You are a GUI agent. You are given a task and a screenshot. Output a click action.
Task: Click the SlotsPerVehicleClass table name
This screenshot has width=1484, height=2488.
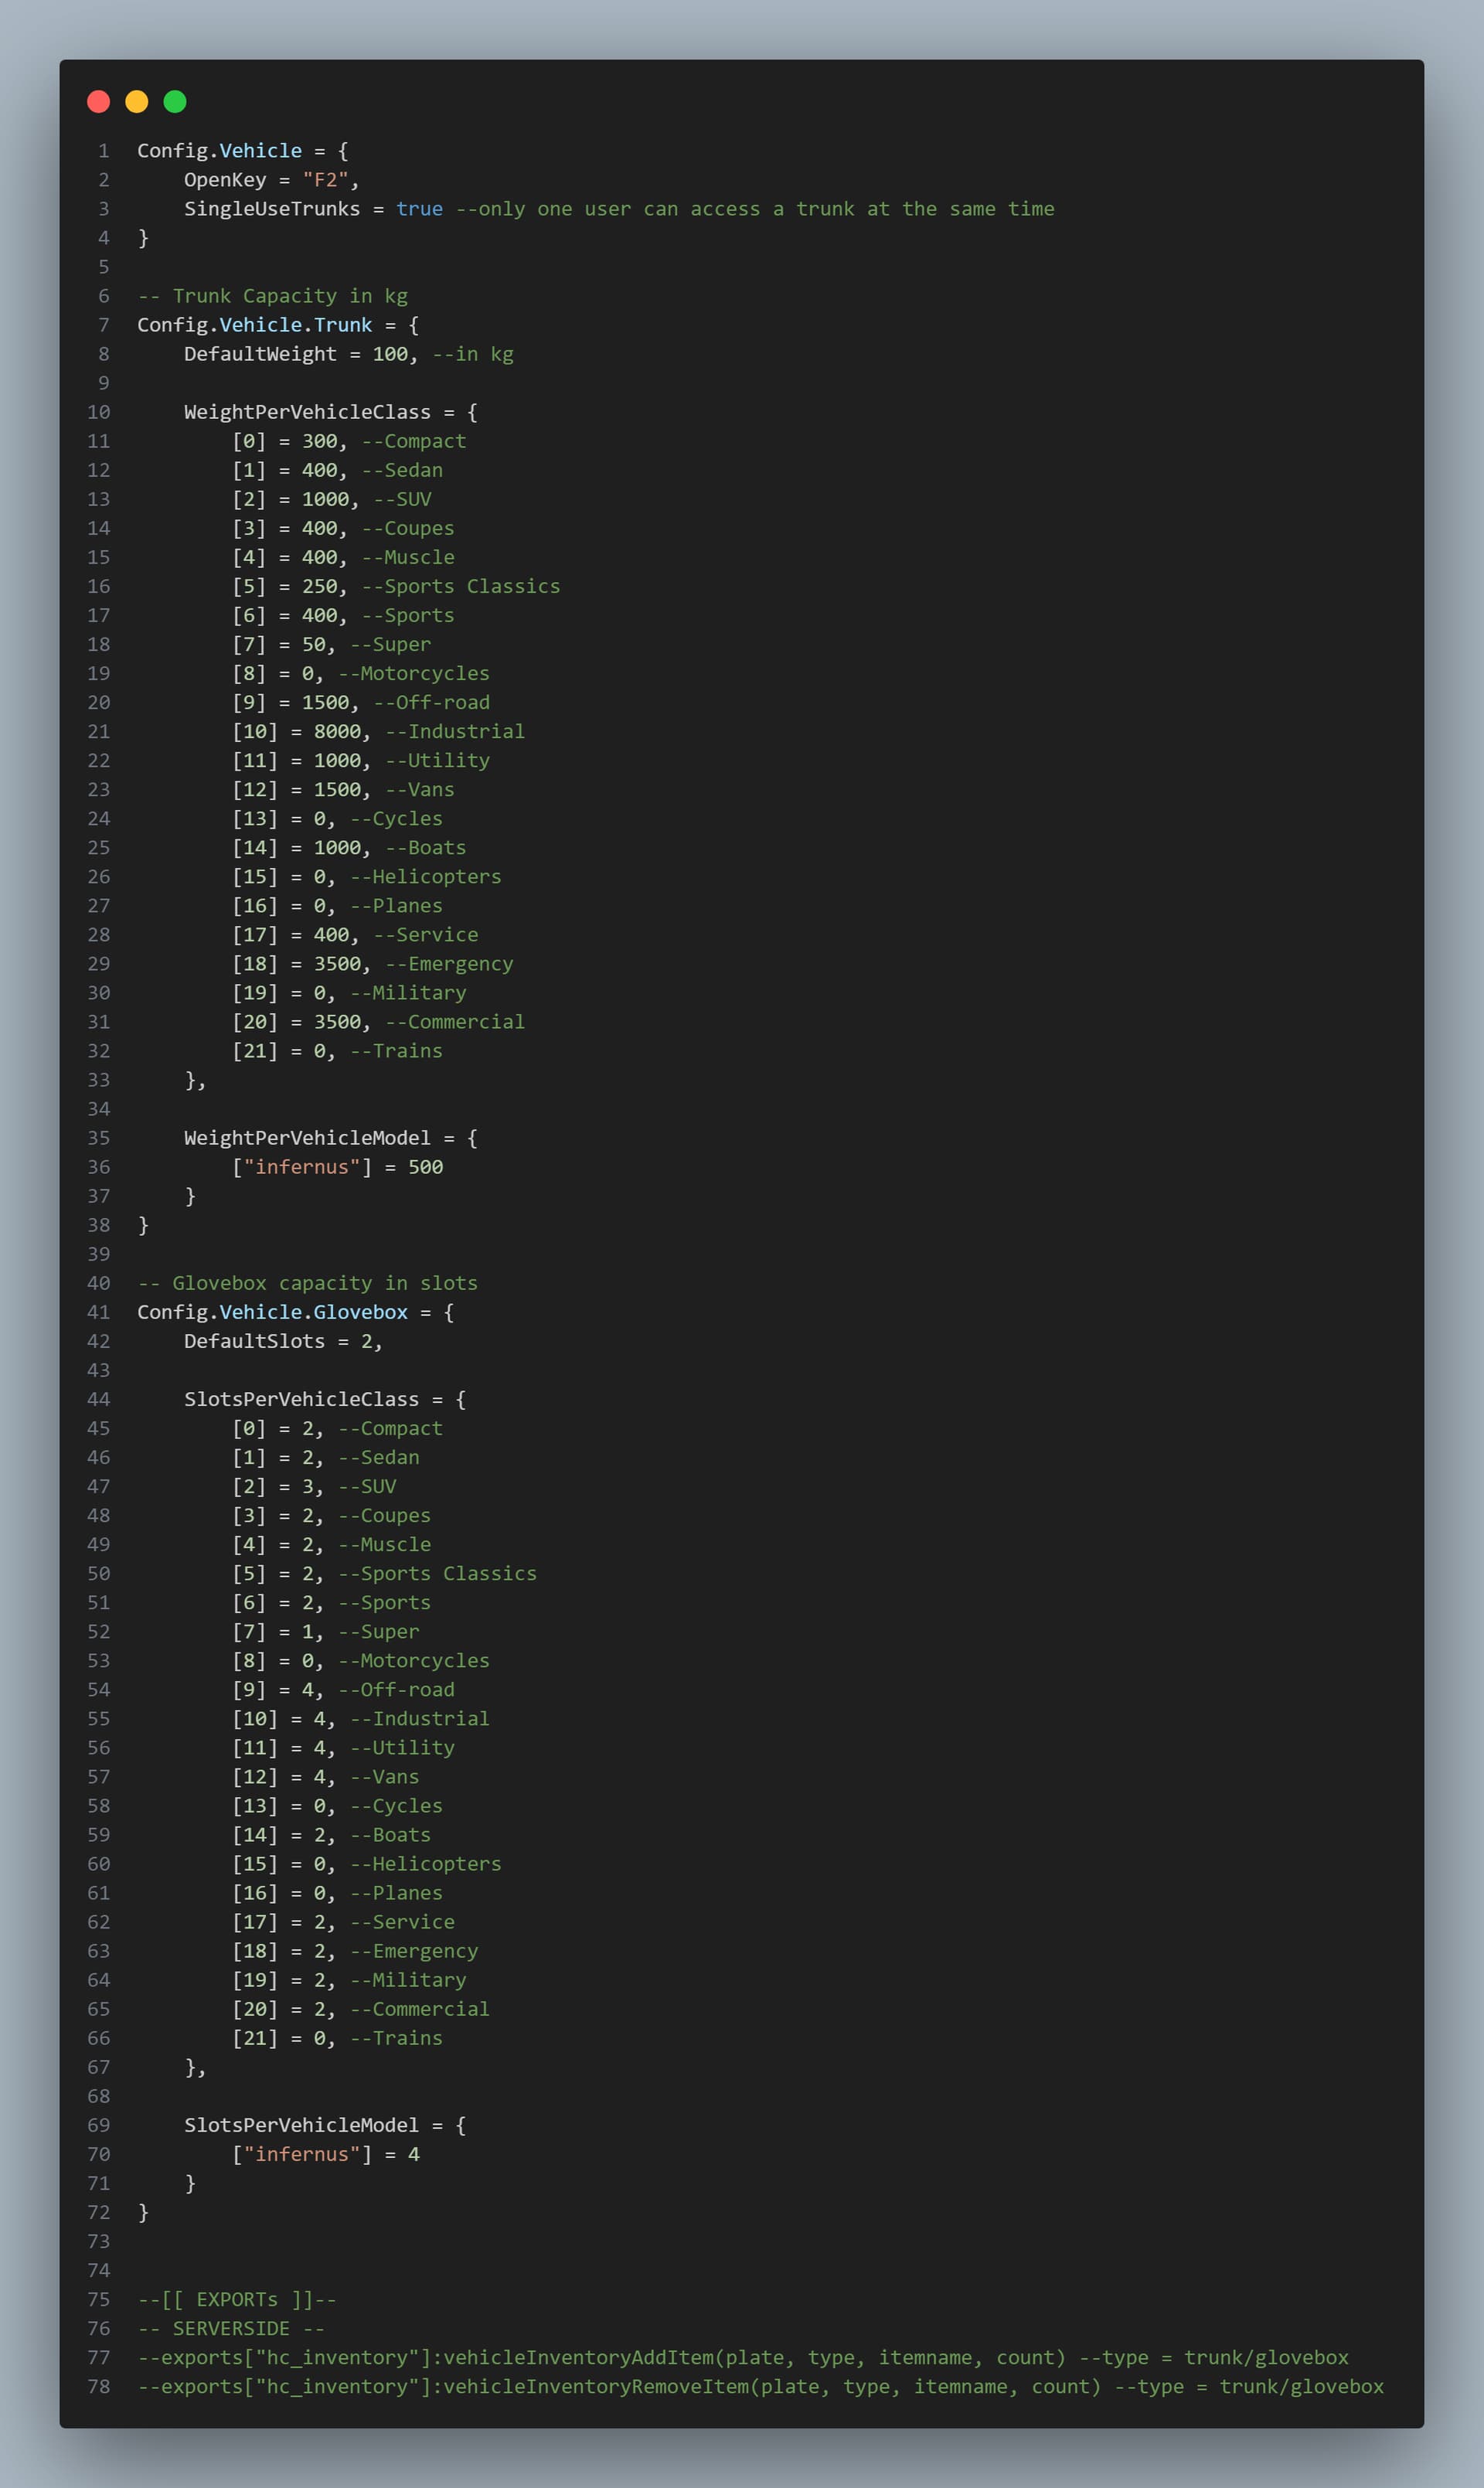(301, 1399)
